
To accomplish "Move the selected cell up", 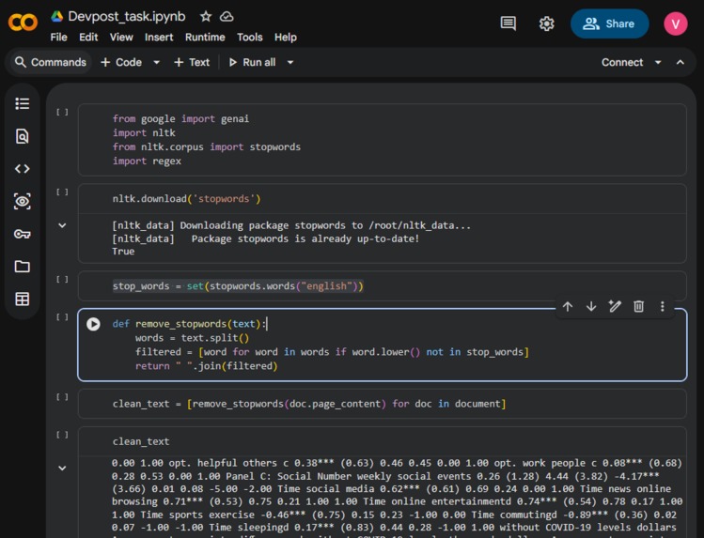I will (x=568, y=306).
